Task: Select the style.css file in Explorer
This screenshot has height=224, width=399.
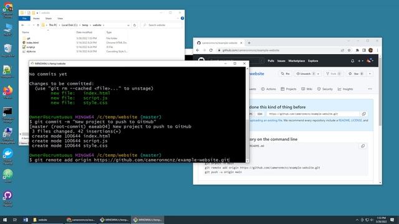Action: tap(31, 51)
